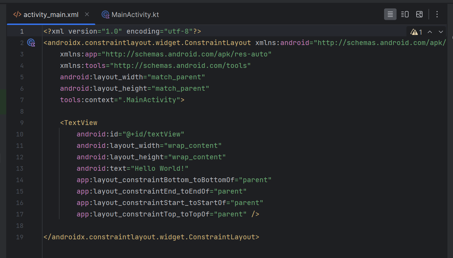Viewport: 453px width, 258px height.
Task: Click the yellow warning triangle inspection icon
Action: [414, 32]
